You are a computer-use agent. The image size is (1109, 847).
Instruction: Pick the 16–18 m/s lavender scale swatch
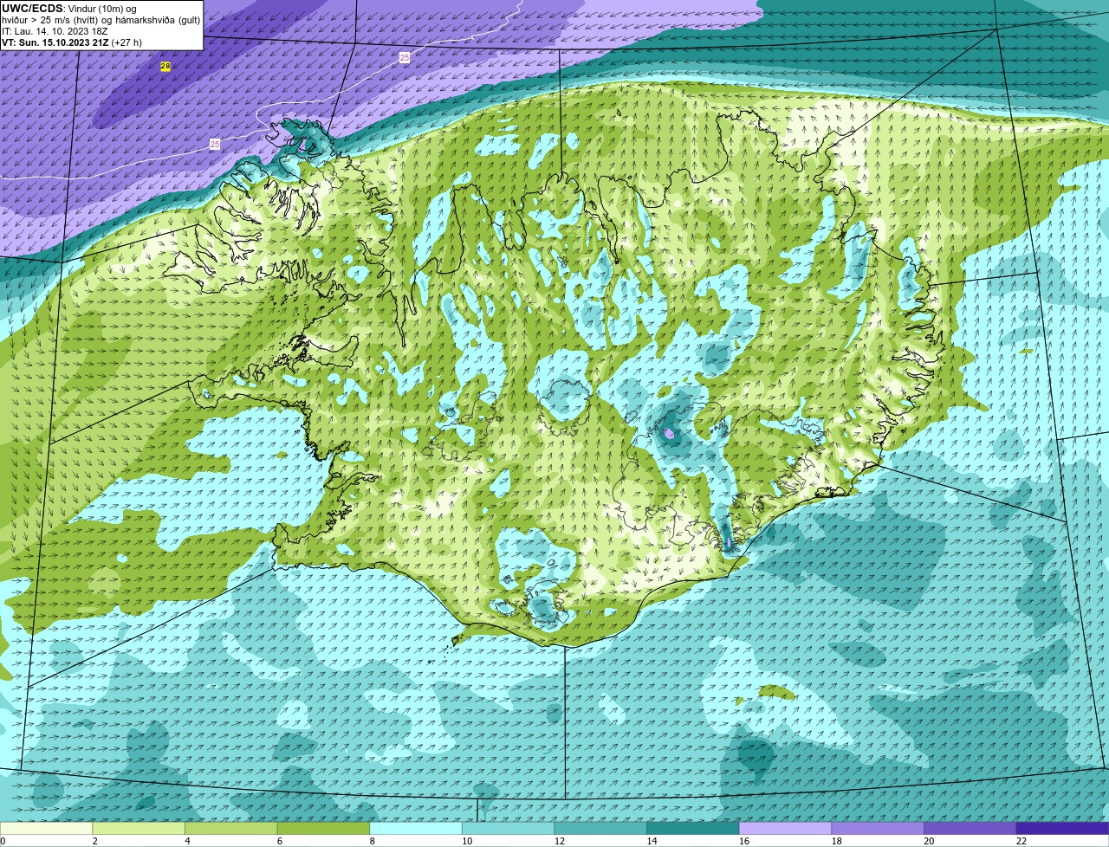(785, 828)
